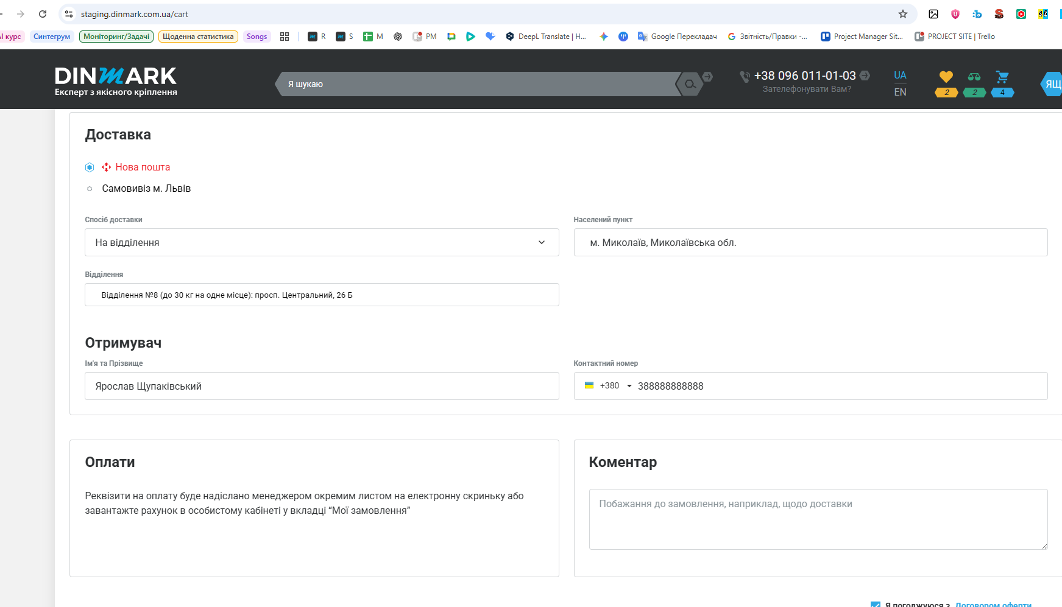Open the Договором оферти link
Screen dimensions: 1062x607
993,604
